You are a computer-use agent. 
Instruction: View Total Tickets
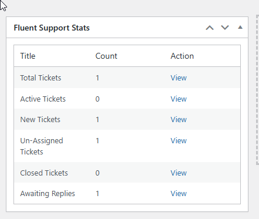179,78
